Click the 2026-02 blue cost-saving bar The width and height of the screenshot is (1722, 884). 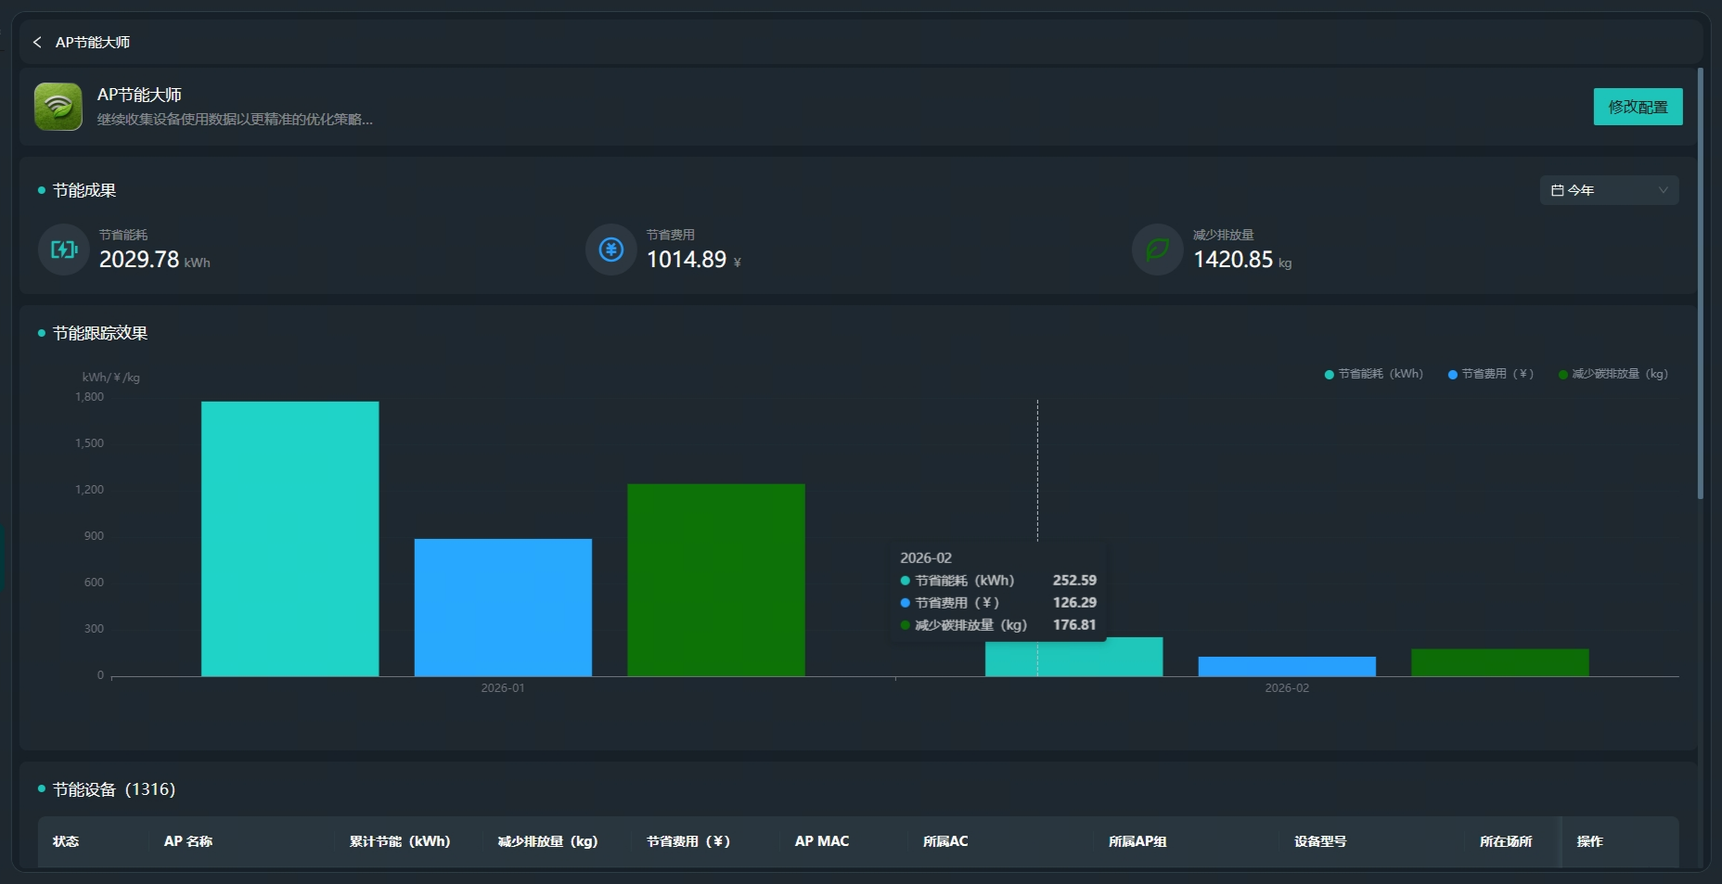click(x=1286, y=666)
